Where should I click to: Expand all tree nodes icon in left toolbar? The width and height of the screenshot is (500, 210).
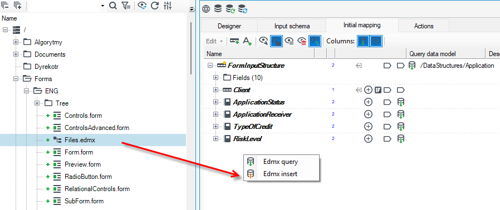pos(17,6)
